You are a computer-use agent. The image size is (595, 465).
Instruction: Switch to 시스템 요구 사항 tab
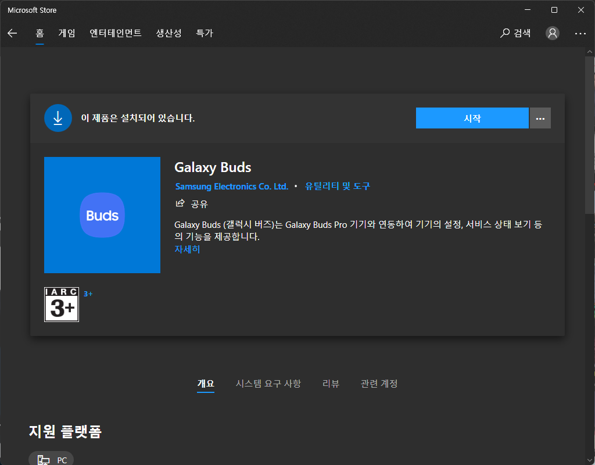tap(268, 384)
